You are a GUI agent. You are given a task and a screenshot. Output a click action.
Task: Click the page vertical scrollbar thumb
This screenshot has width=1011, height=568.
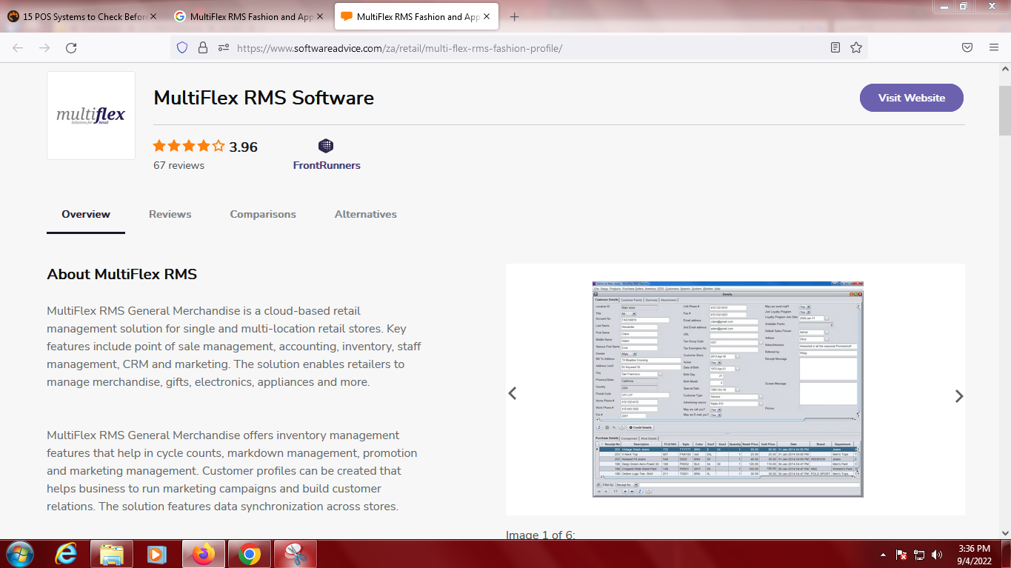(x=1004, y=110)
